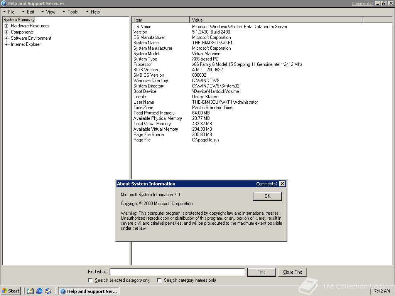The height and width of the screenshot is (296, 395).
Task: Click Comments? link in About dialog
Action: click(267, 184)
